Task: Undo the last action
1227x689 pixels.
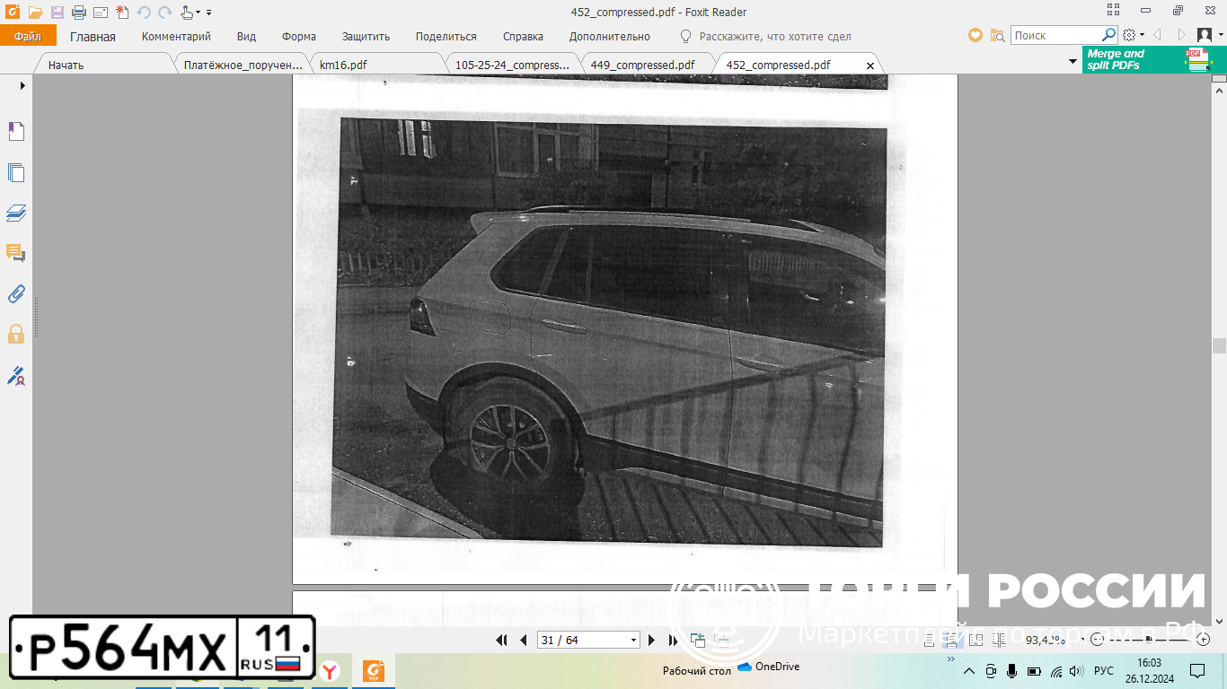Action: 144,13
